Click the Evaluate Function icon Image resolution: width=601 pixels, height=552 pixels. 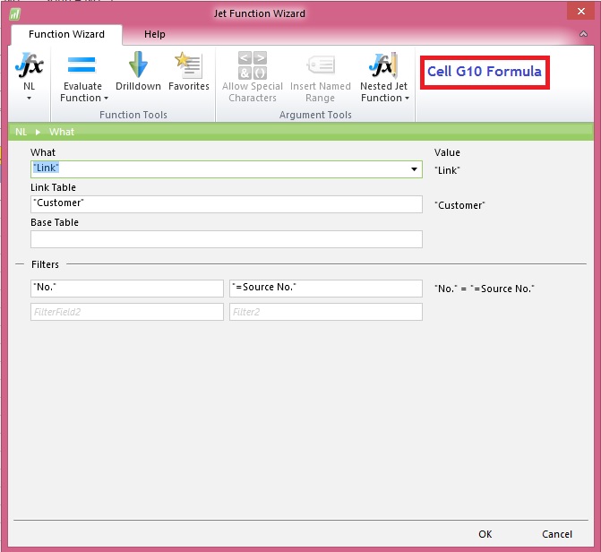tap(82, 65)
